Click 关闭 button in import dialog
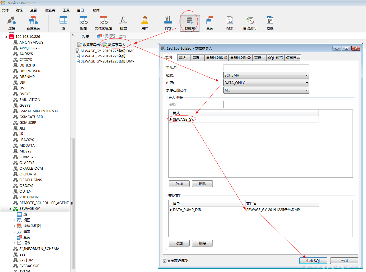Viewport: 366px width, 272px height. click(344, 261)
